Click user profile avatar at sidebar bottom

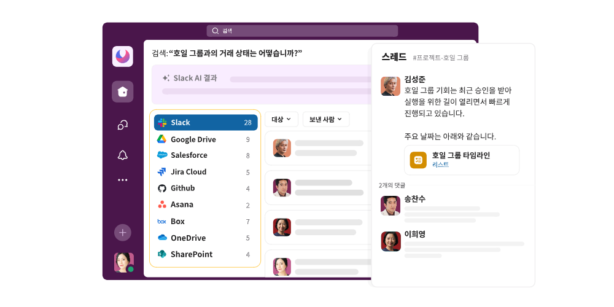tap(123, 262)
